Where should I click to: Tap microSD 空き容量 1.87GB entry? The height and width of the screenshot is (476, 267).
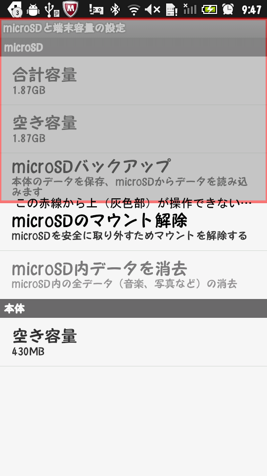point(133,129)
